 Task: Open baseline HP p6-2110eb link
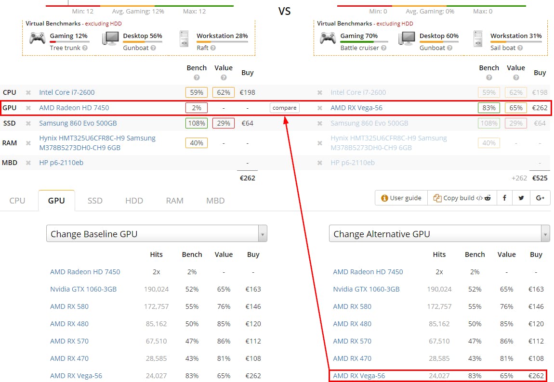click(x=62, y=163)
